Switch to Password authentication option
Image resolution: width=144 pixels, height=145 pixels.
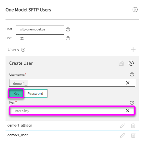[x=35, y=94]
